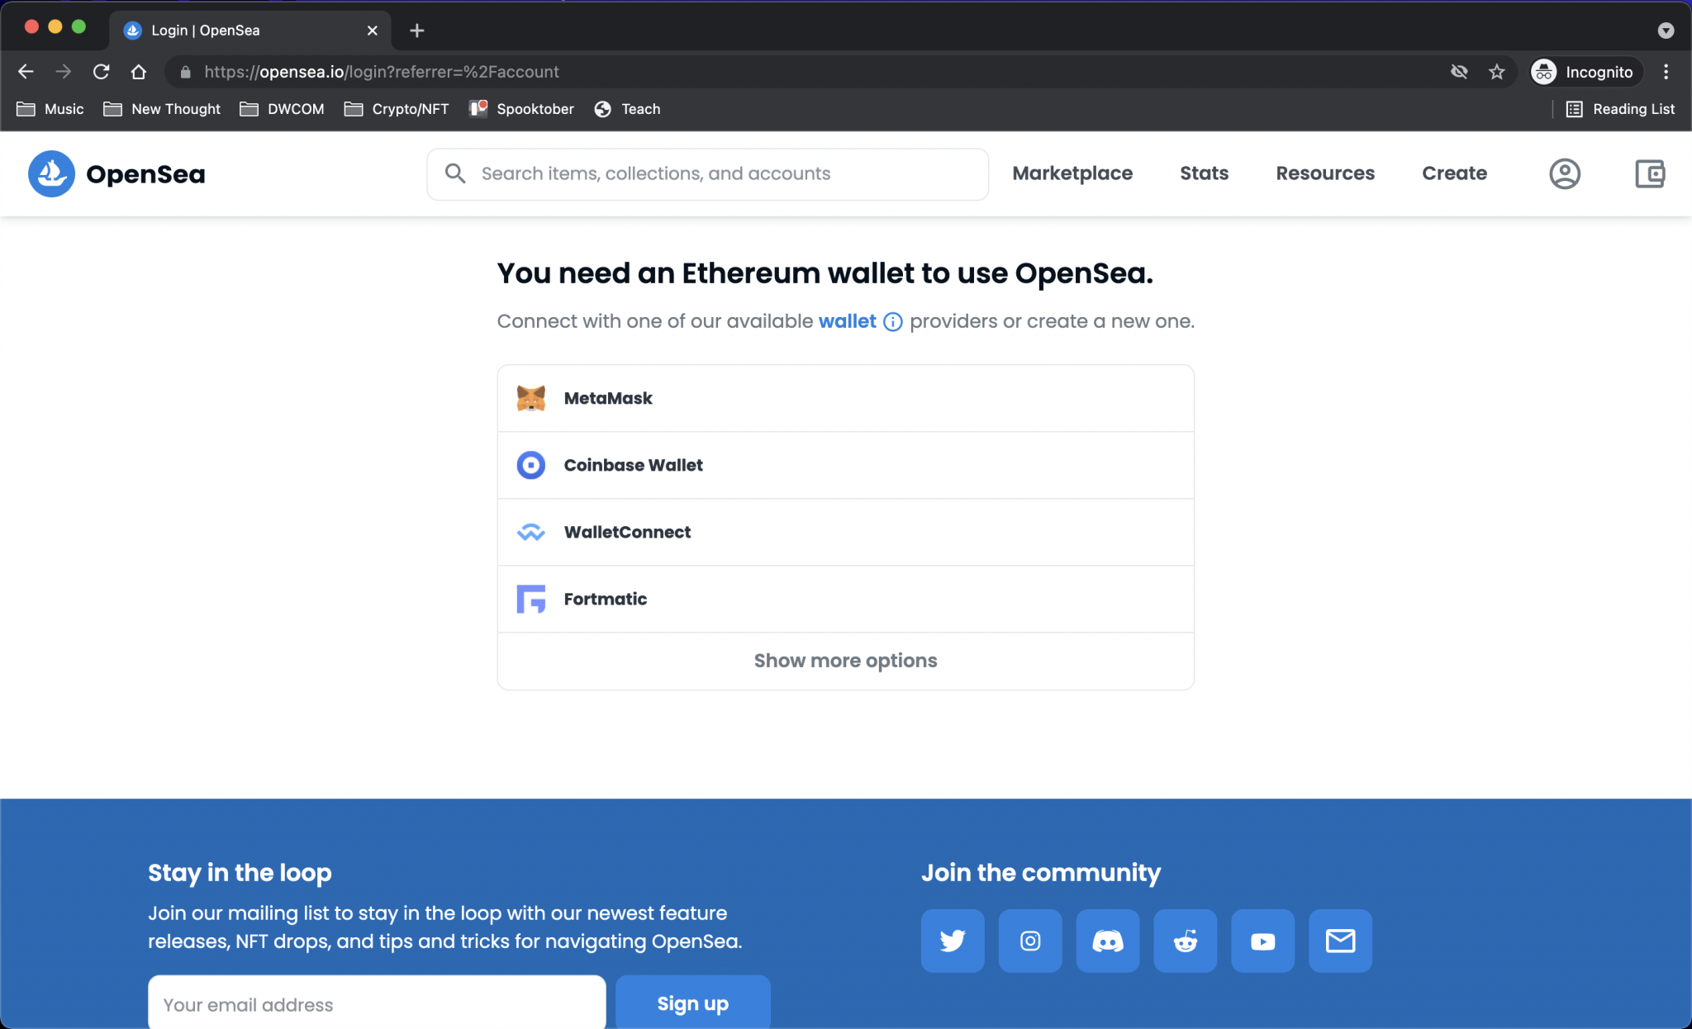Open the wallet sidebar icon

click(1649, 173)
